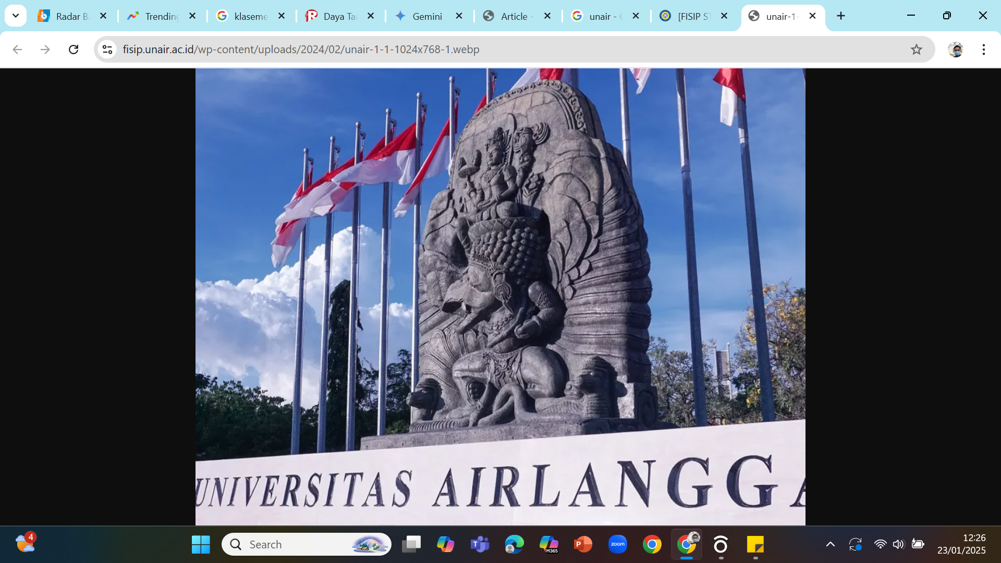This screenshot has height=563, width=1001.
Task: Bookmark this page with star icon
Action: (x=917, y=50)
